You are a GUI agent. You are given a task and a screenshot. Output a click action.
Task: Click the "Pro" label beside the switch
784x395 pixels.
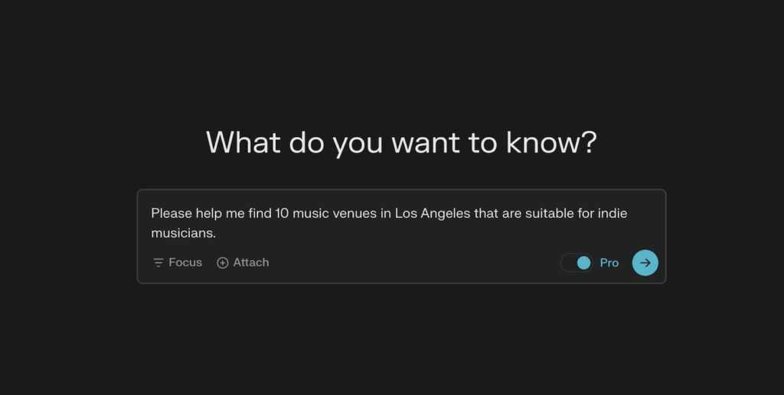[x=609, y=263]
